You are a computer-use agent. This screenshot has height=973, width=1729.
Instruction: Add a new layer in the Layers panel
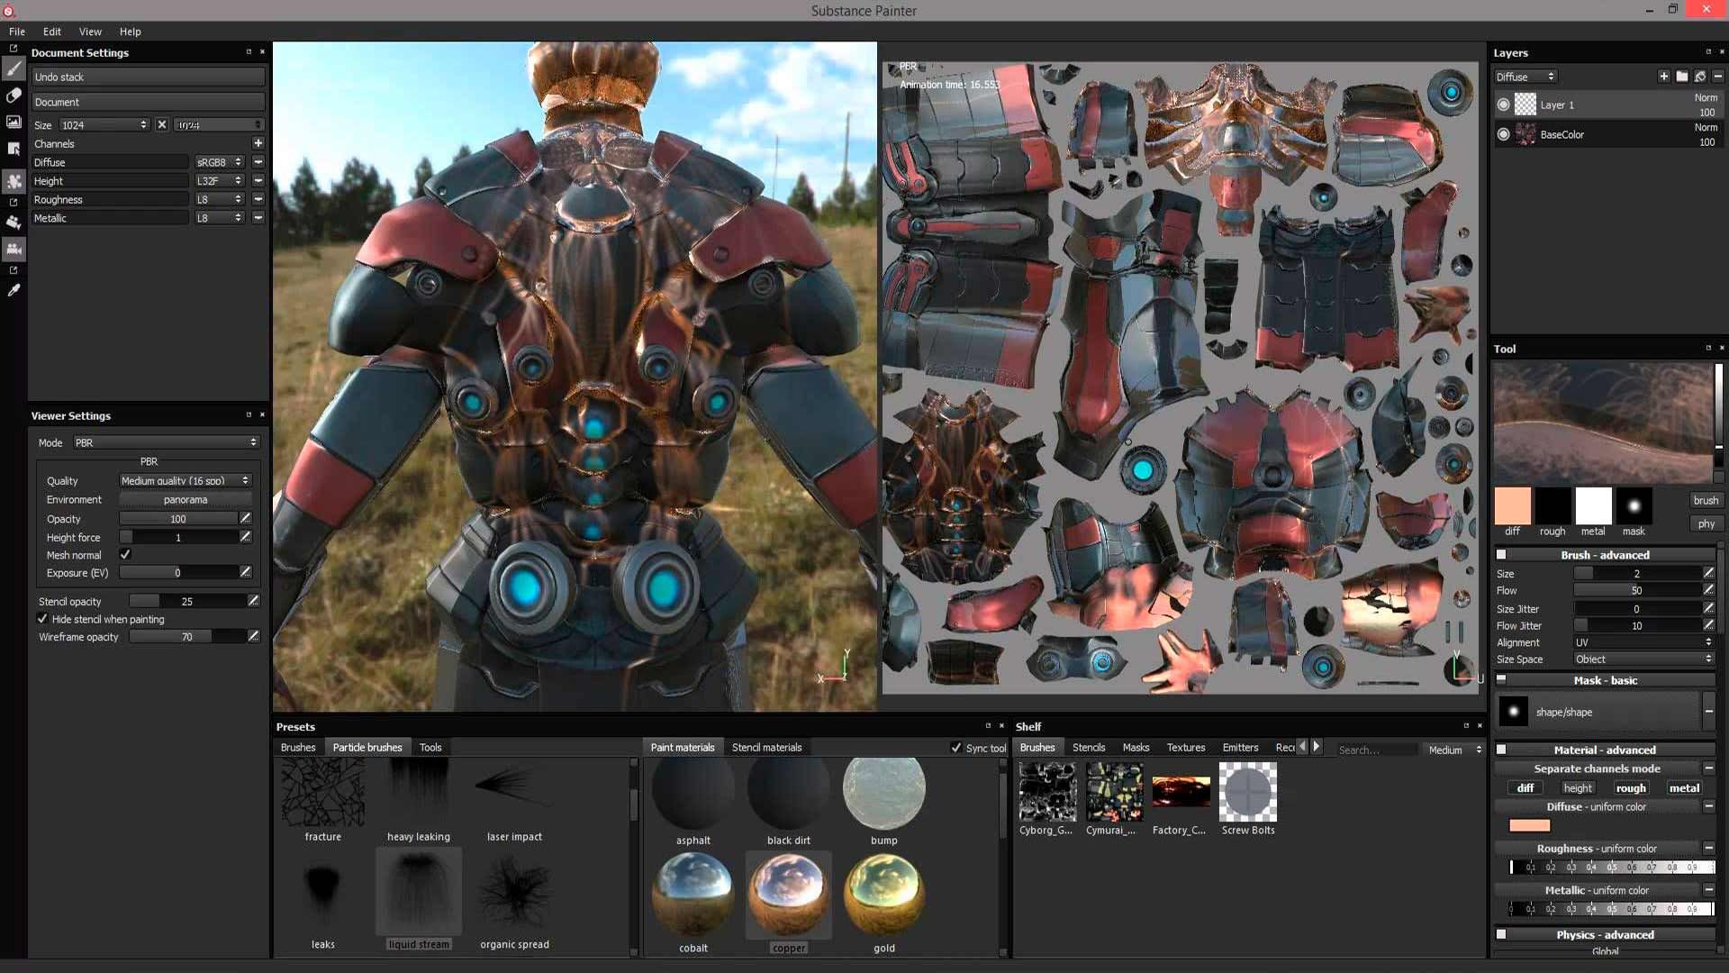[1664, 77]
